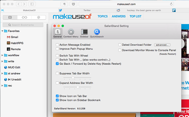189x117 pixels.
Task: Show bookmarks with the book icon
Action: pyautogui.click(x=10, y=17)
